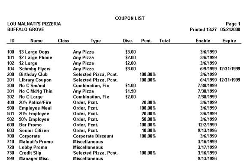Click Schmbg Flyers expire date 12/31/1999

pyautogui.click(x=230, y=69)
